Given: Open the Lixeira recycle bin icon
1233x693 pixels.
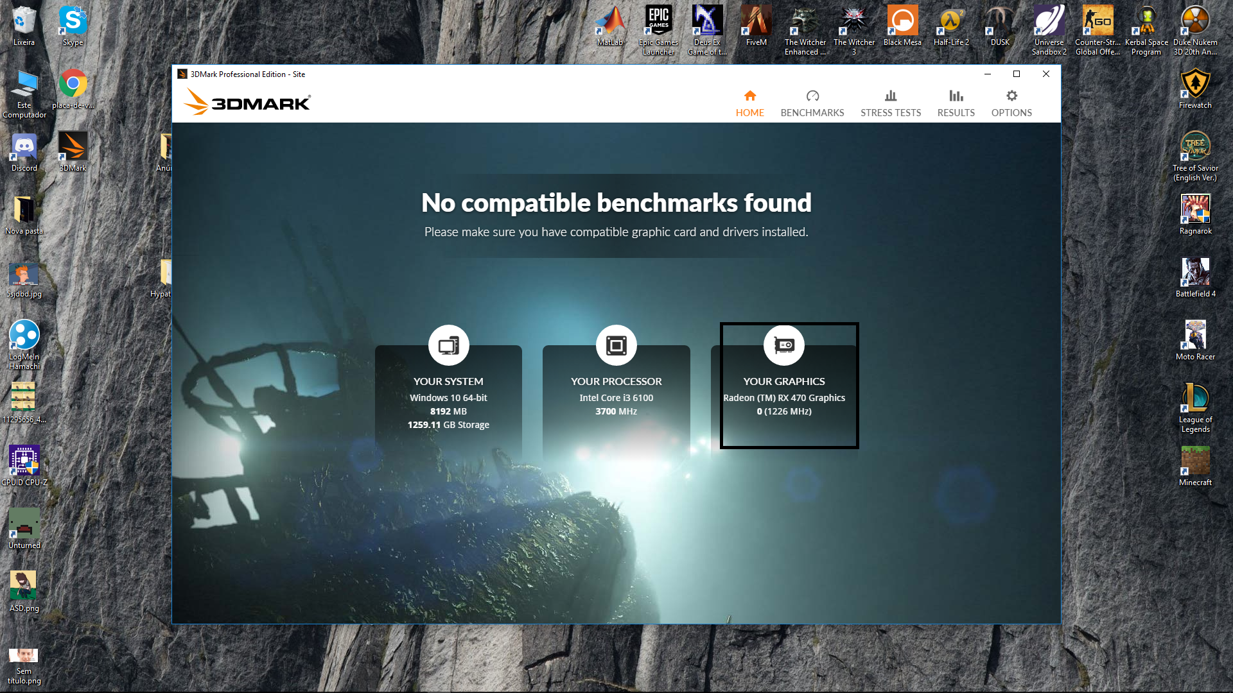Looking at the screenshot, I should pyautogui.click(x=24, y=26).
